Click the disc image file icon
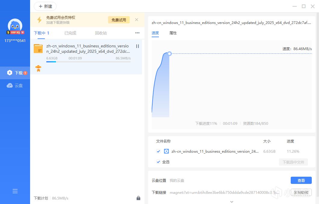Viewport: 319px width, 204px height. [x=166, y=151]
